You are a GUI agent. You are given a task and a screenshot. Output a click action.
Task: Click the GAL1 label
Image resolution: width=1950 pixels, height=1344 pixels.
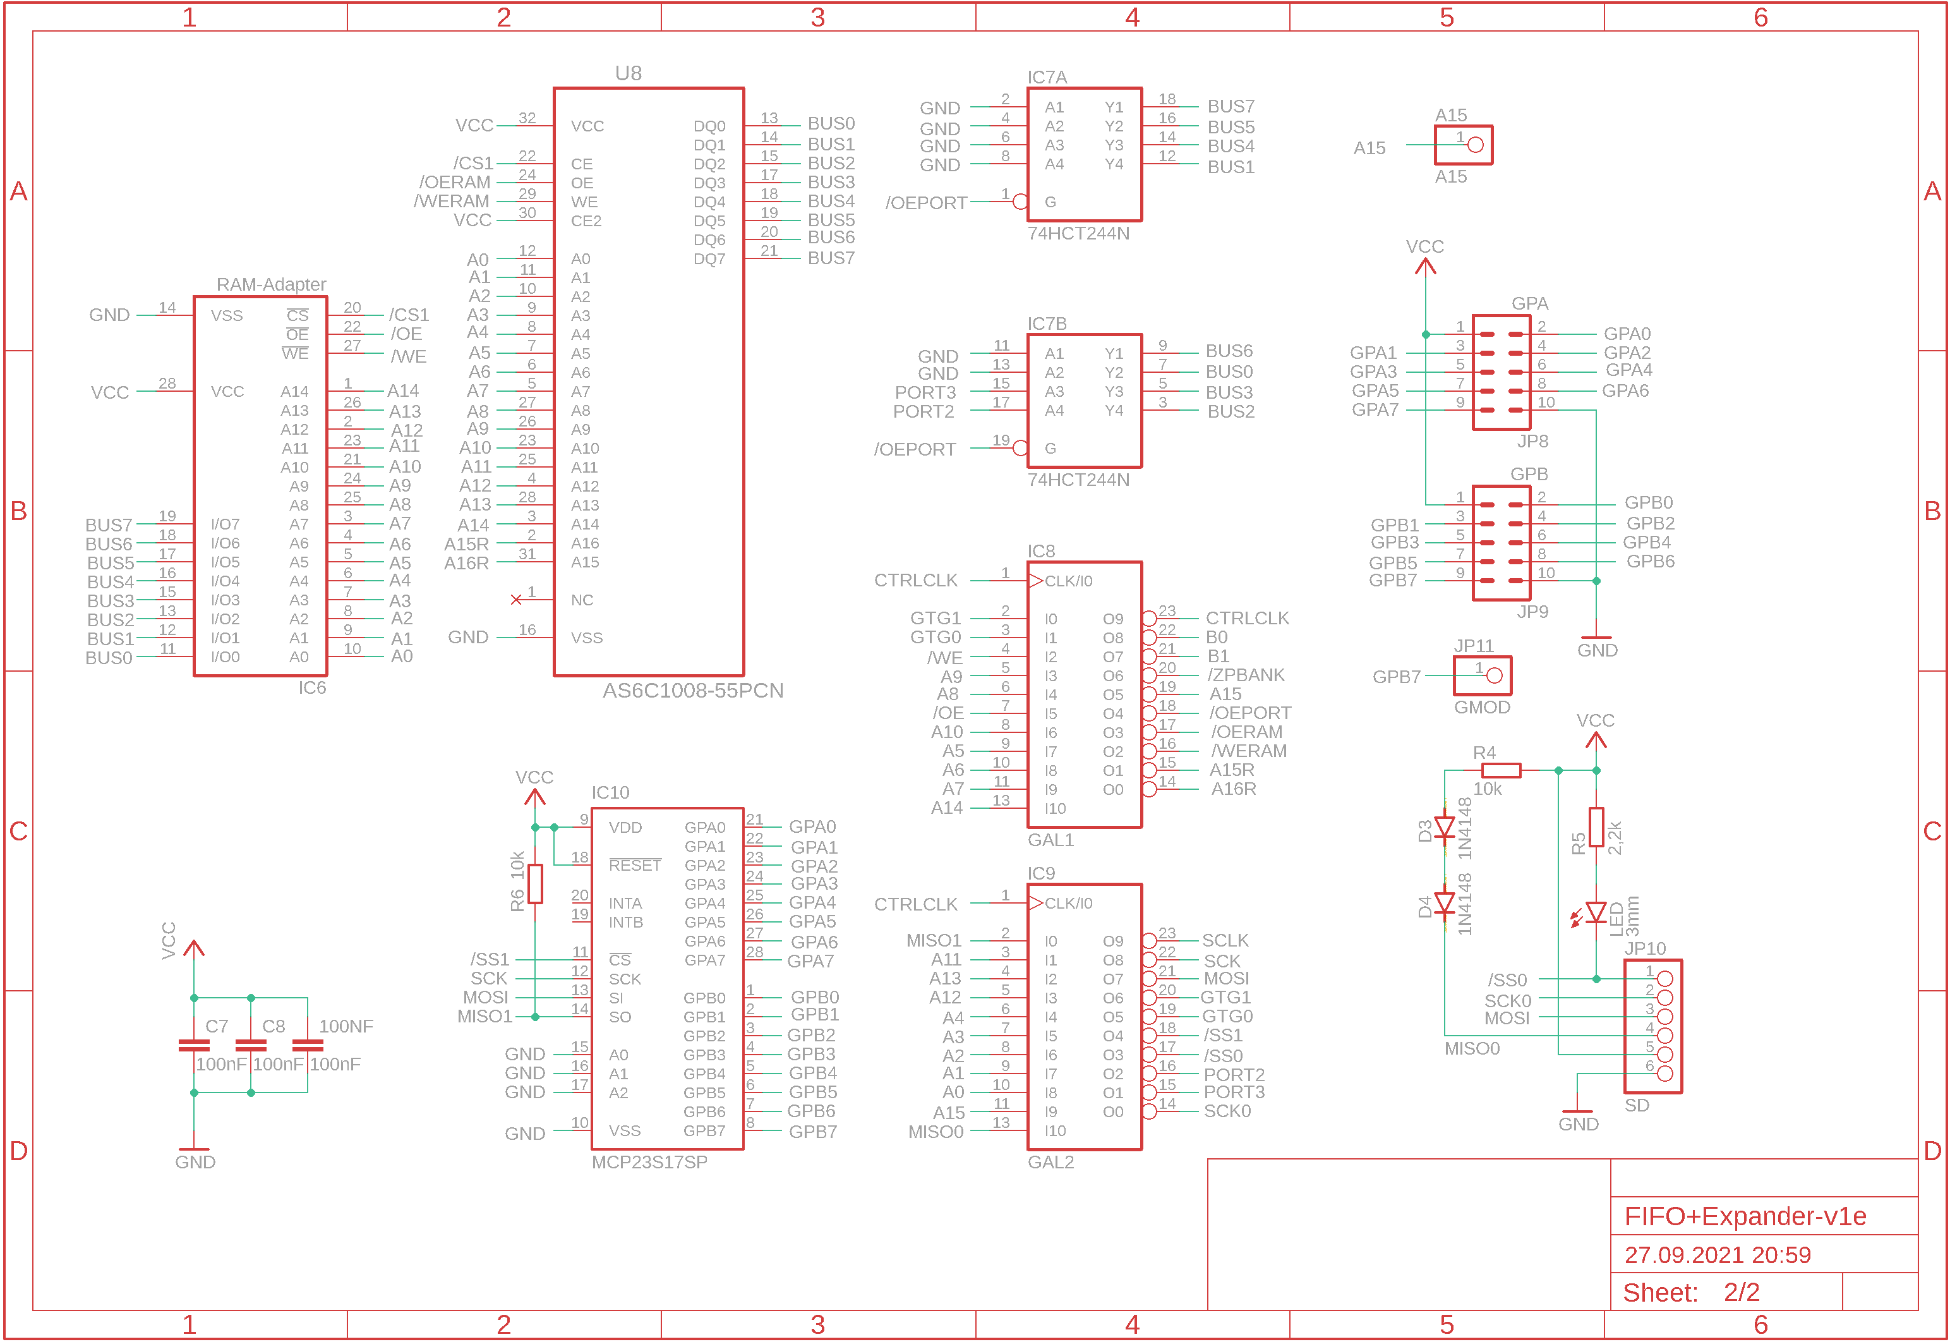coord(1051,840)
